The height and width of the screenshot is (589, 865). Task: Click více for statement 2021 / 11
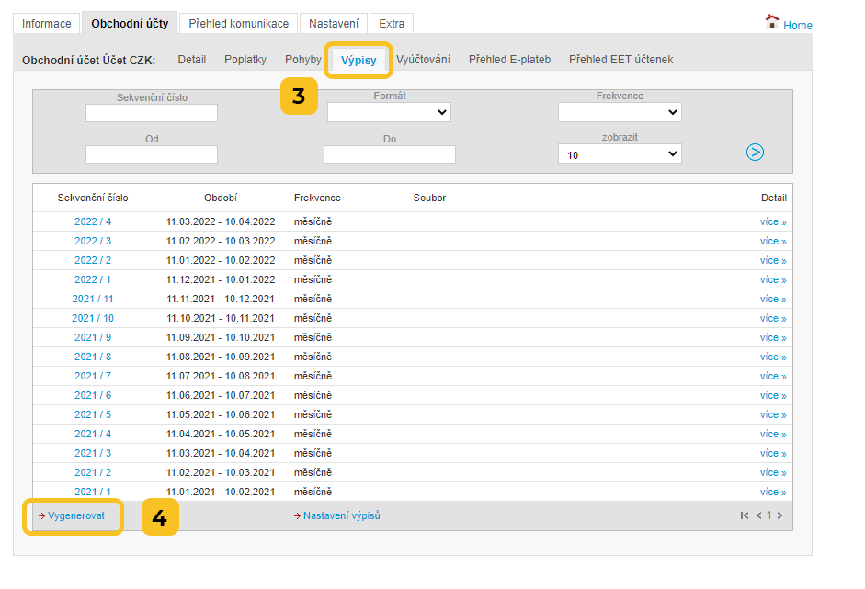coord(773,299)
